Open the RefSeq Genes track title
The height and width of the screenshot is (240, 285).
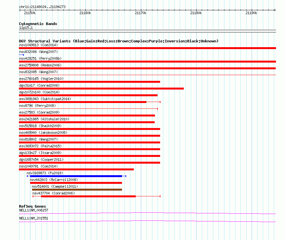32,206
